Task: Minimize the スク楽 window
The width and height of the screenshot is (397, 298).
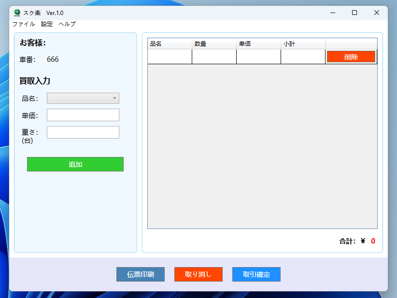Action: point(332,13)
